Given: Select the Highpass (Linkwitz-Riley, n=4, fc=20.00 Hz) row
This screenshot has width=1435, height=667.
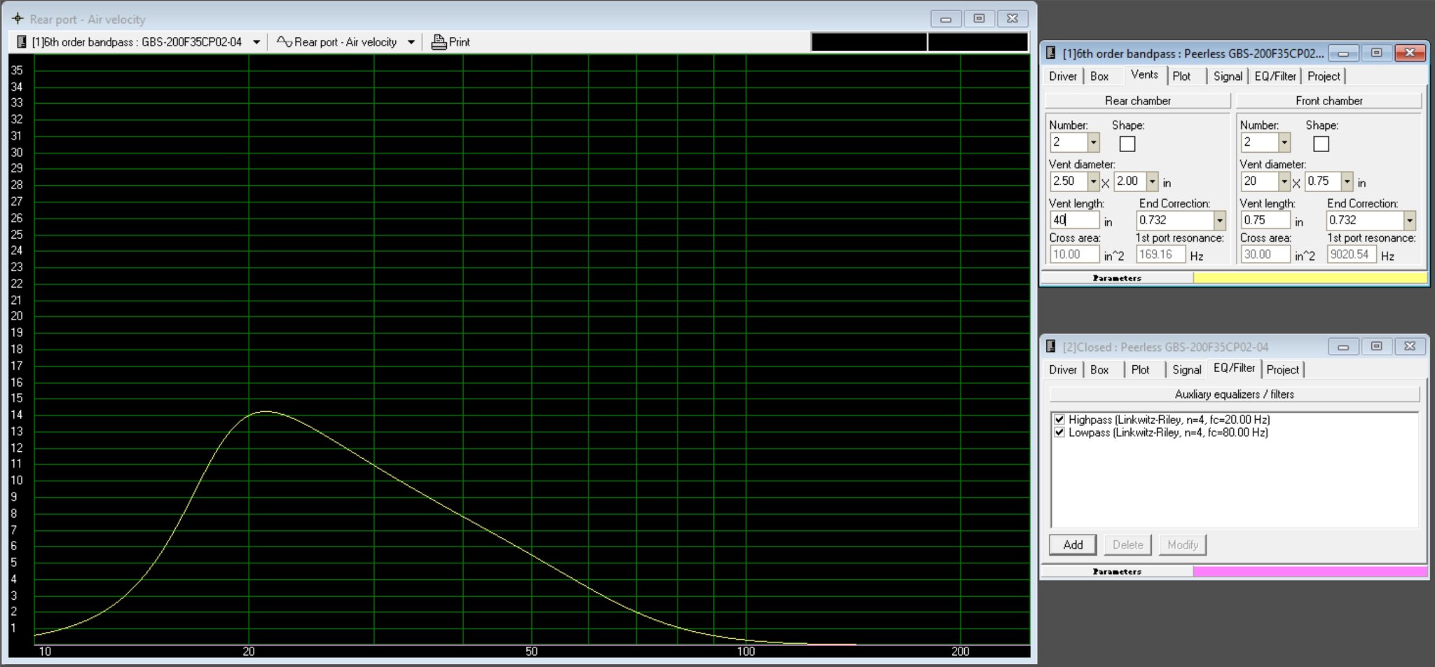Looking at the screenshot, I should (1169, 420).
